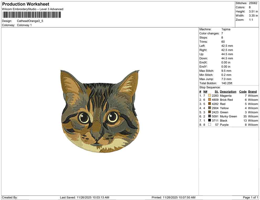This screenshot has height=200, width=260.
Task: Select the Yellow thread swatch icon
Action: [x=209, y=108]
